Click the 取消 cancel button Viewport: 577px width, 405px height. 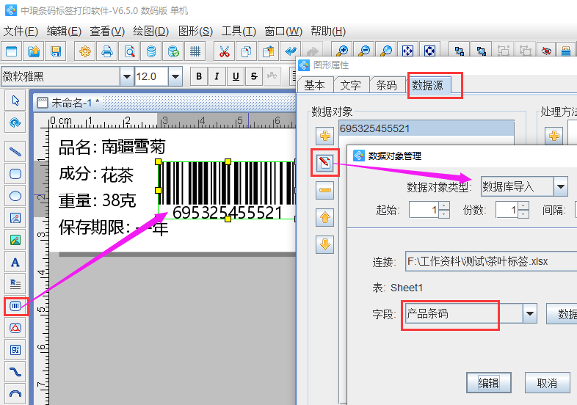547,382
